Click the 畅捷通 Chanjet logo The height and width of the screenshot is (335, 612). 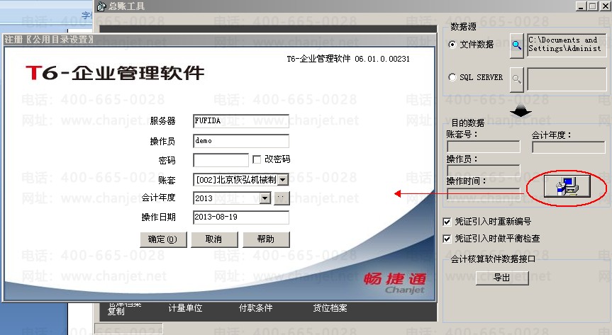tap(394, 283)
